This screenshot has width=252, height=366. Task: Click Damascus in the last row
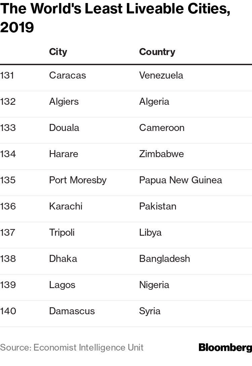pos(72,311)
